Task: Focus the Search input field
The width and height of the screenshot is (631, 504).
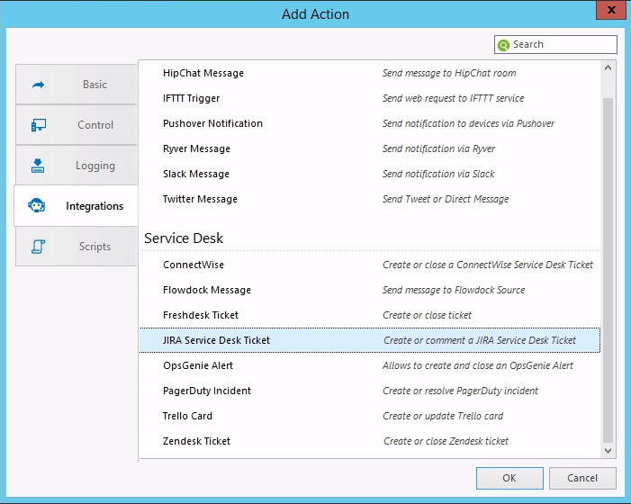Action: (x=555, y=44)
